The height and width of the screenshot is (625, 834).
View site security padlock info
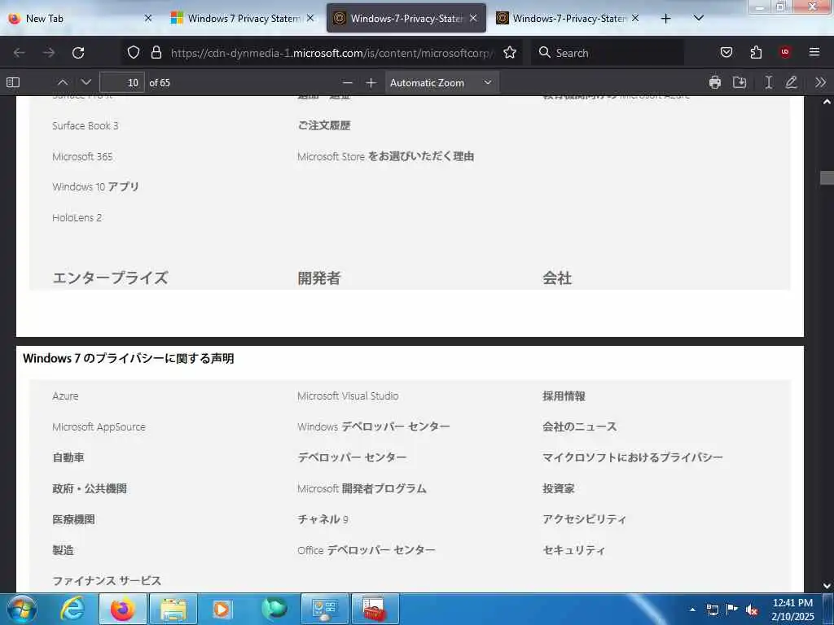point(156,52)
